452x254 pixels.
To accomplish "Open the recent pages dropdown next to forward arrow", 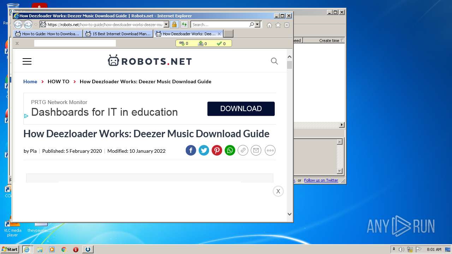I will [x=36, y=25].
